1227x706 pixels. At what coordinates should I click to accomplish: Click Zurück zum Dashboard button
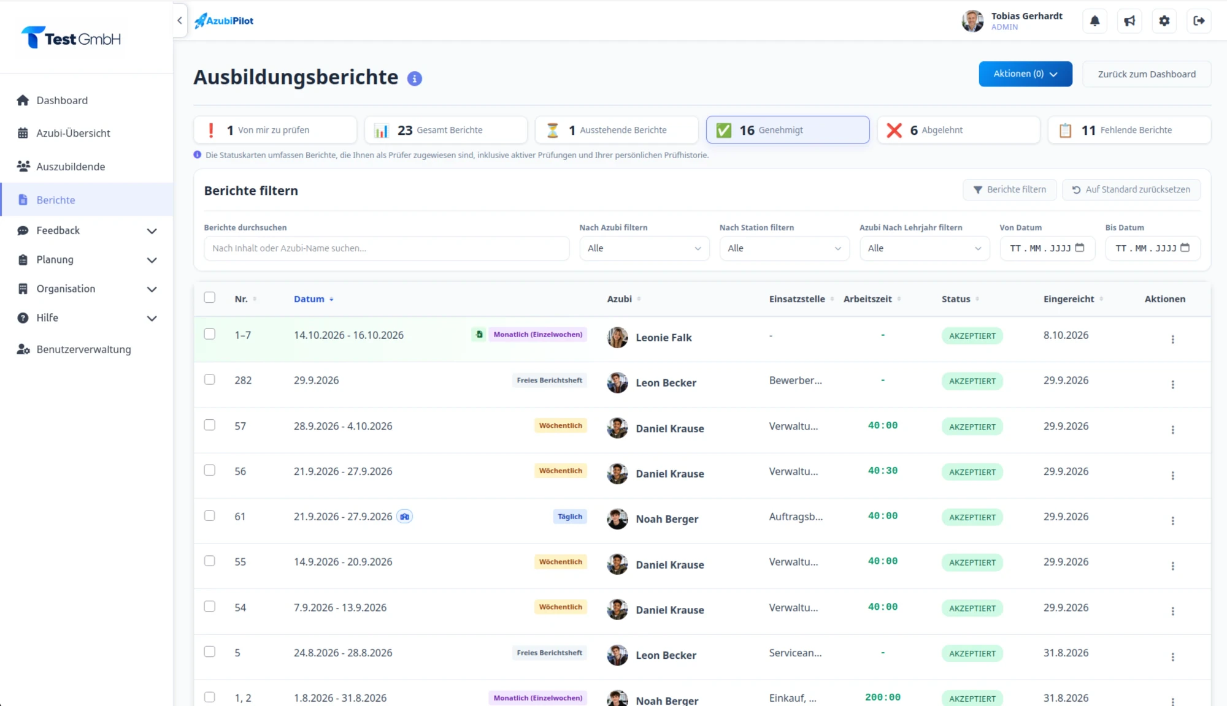click(x=1147, y=74)
